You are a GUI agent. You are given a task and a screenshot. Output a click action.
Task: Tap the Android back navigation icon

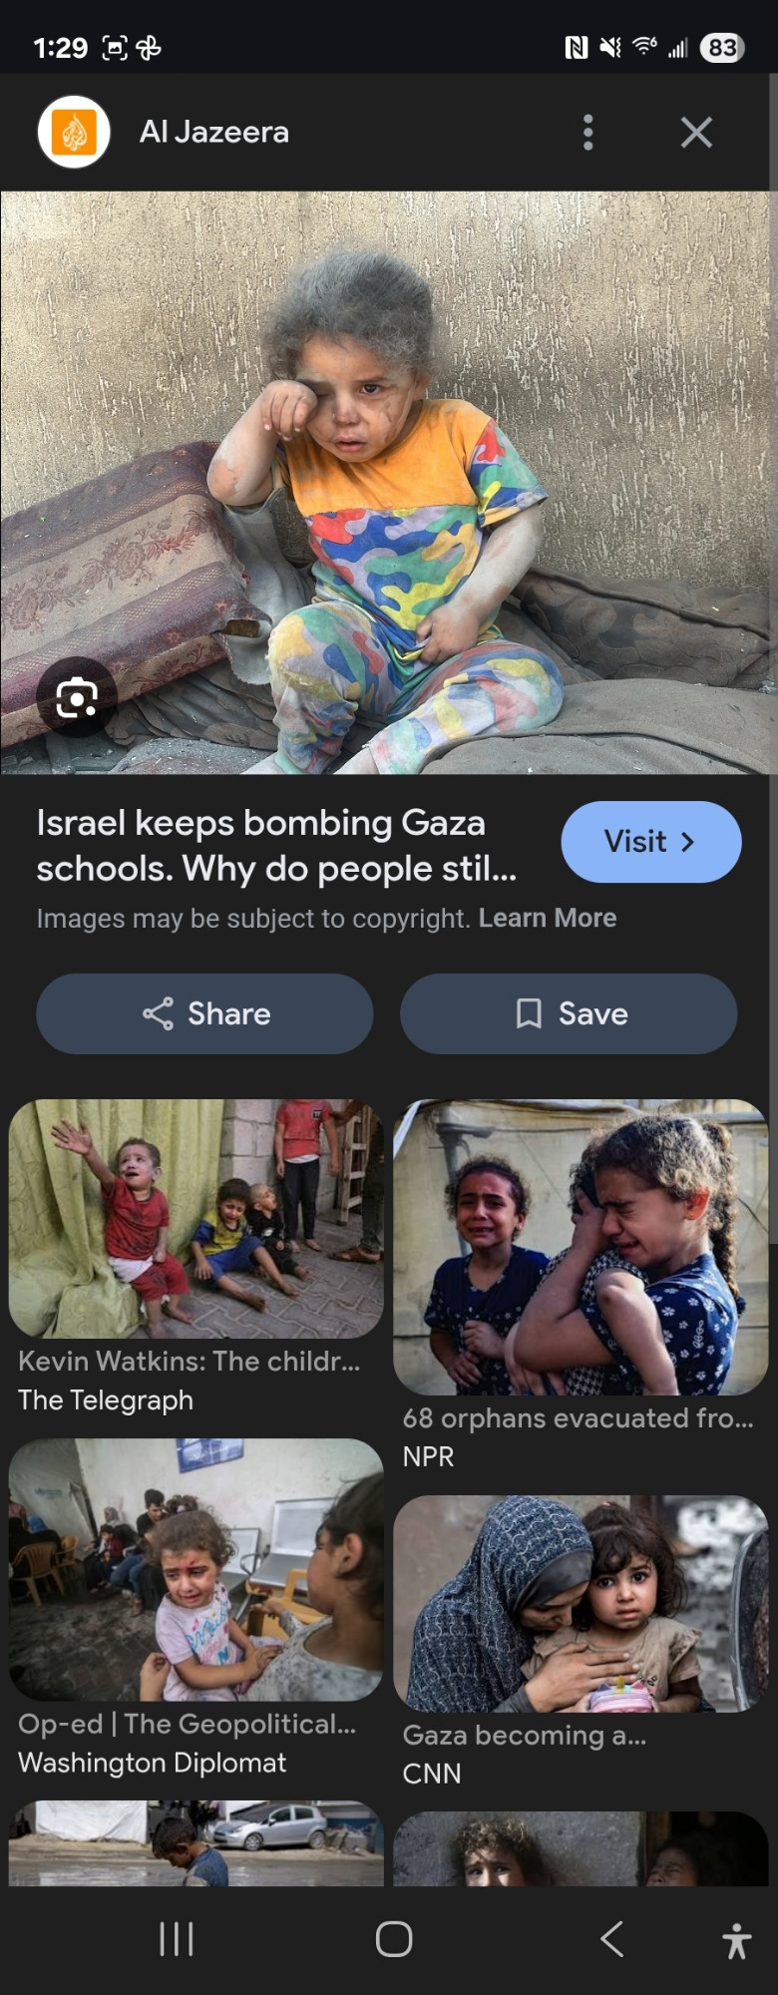coord(612,1939)
